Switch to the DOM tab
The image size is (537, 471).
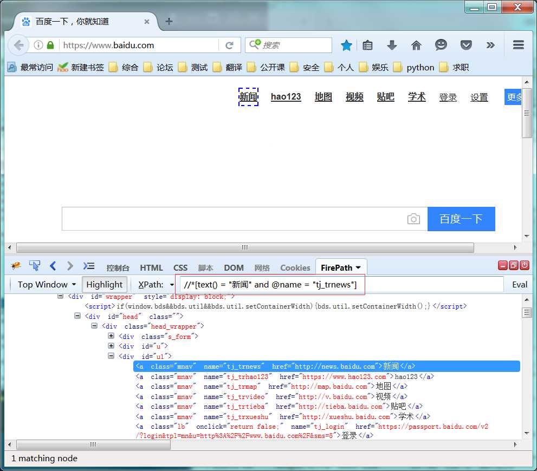click(x=234, y=268)
